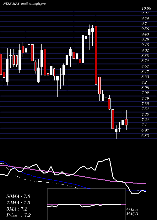Click the 12MA : 7.3 indicator text
The image size is (157, 220).
(x=18, y=203)
